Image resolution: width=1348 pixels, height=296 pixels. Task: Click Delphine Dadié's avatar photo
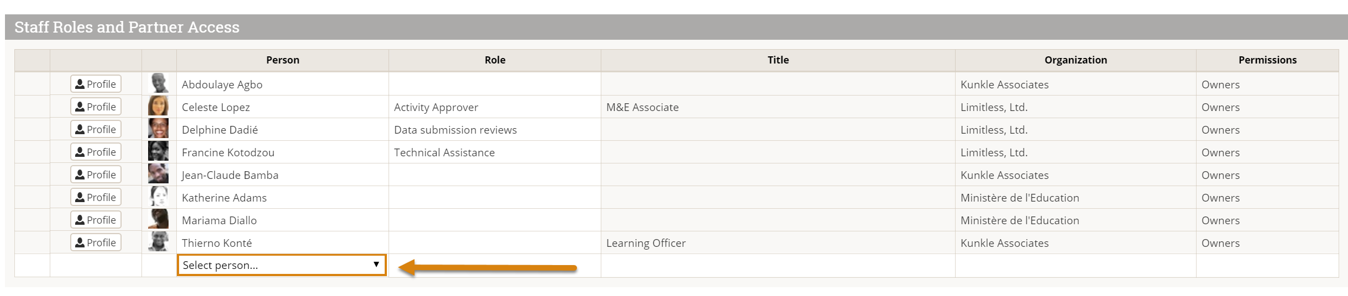(x=159, y=128)
